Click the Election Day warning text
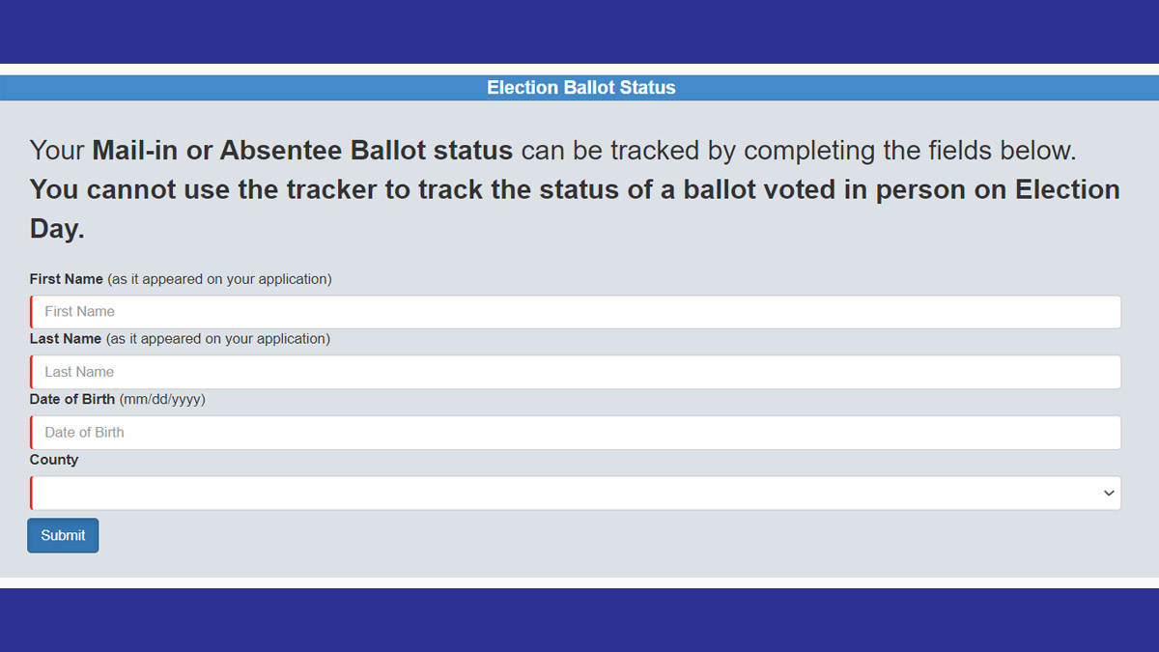Image resolution: width=1159 pixels, height=652 pixels. click(x=575, y=208)
